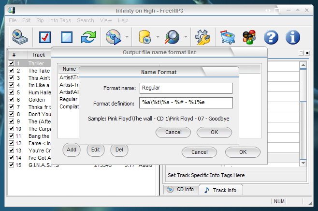This screenshot has width=318, height=211.
Task: Click the Add button in format list
Action: [72, 150]
